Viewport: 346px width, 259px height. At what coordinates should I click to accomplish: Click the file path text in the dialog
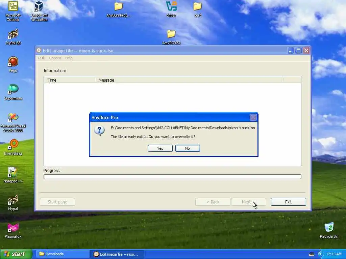point(183,128)
